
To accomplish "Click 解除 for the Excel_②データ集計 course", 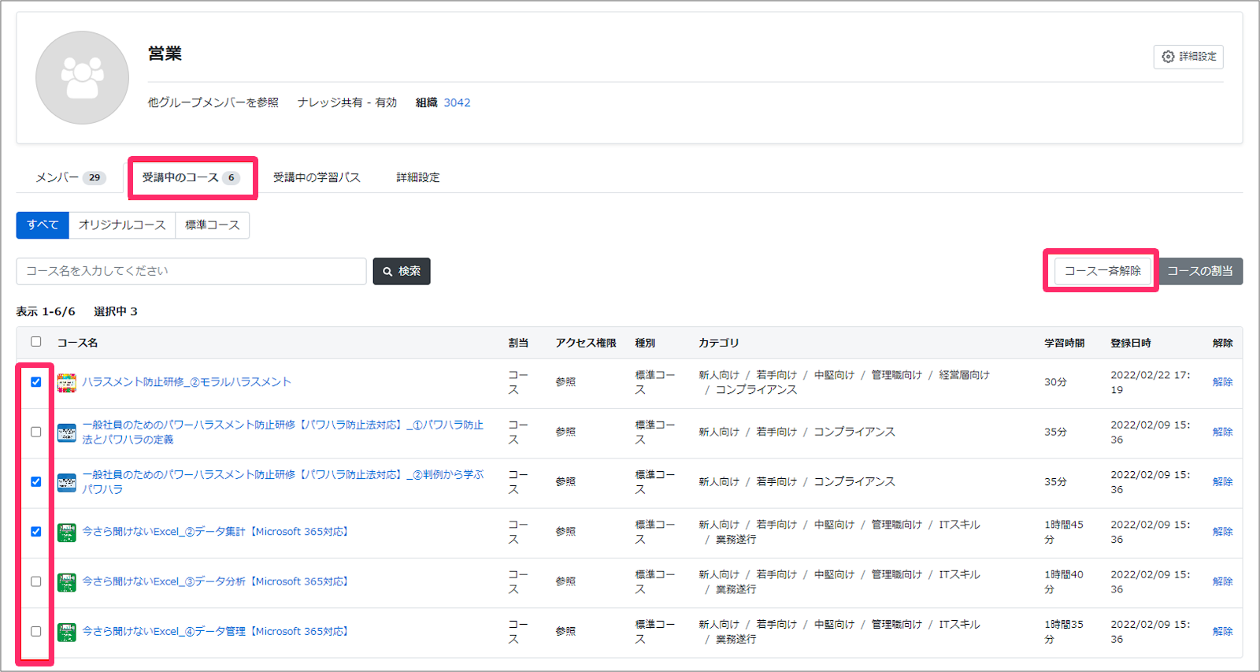I will click(x=1223, y=532).
